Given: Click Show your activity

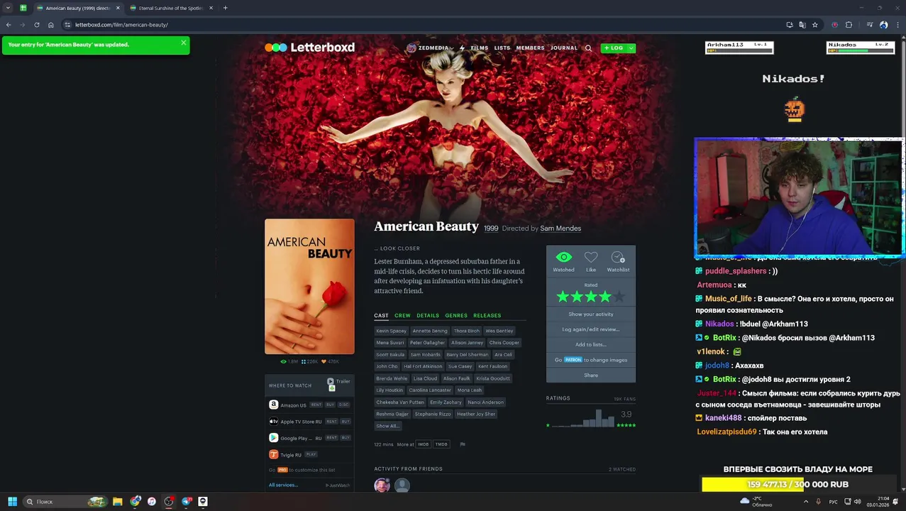Looking at the screenshot, I should pos(591,314).
